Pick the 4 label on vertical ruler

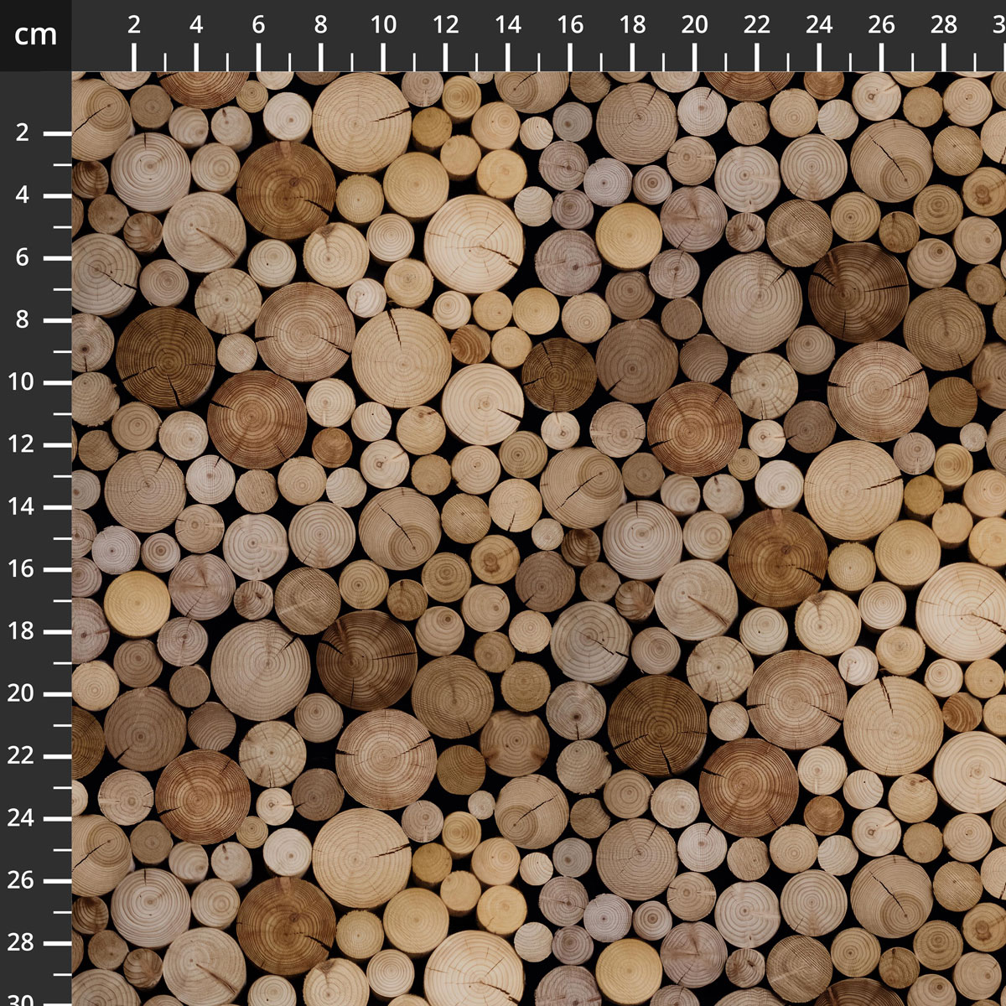23,195
